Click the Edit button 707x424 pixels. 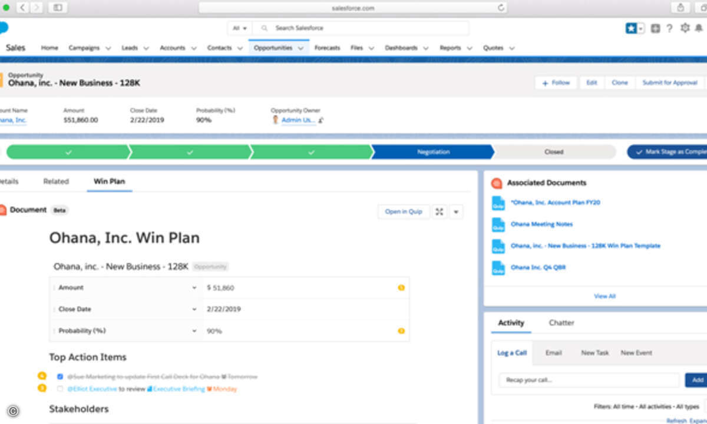[592, 83]
